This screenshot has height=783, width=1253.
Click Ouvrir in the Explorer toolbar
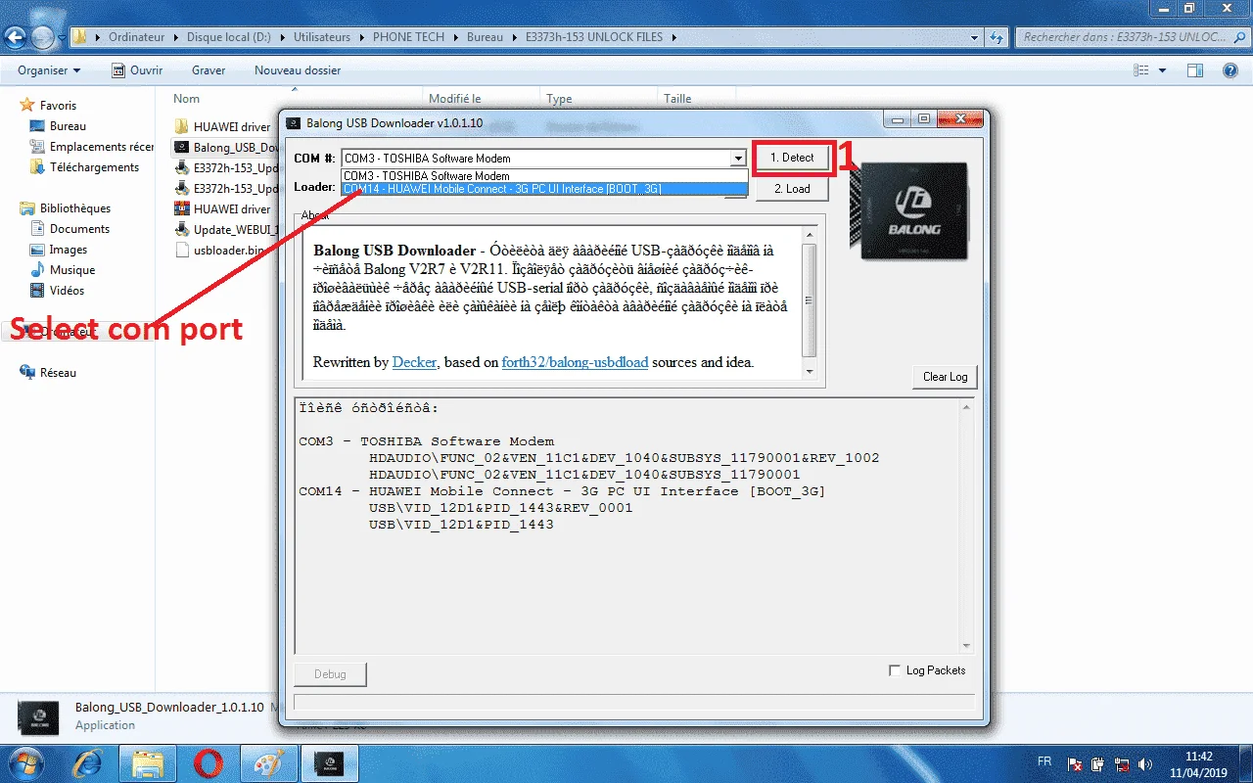[x=136, y=70]
